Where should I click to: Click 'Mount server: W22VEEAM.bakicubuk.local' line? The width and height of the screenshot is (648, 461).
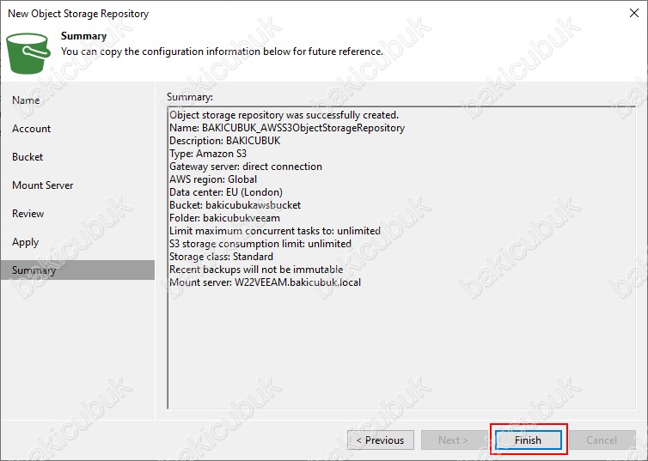(265, 282)
